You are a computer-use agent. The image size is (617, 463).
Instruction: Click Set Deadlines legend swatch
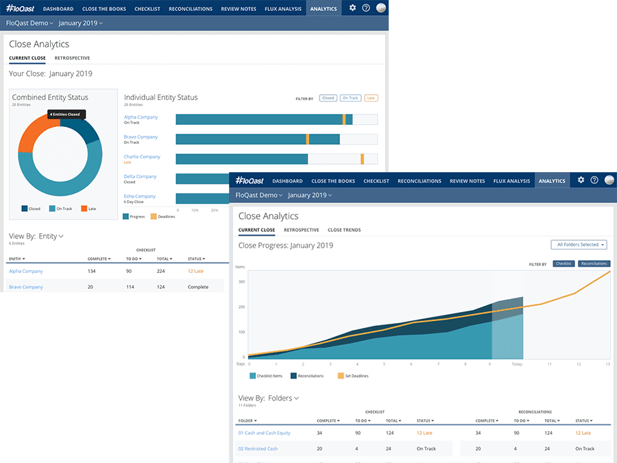click(341, 376)
